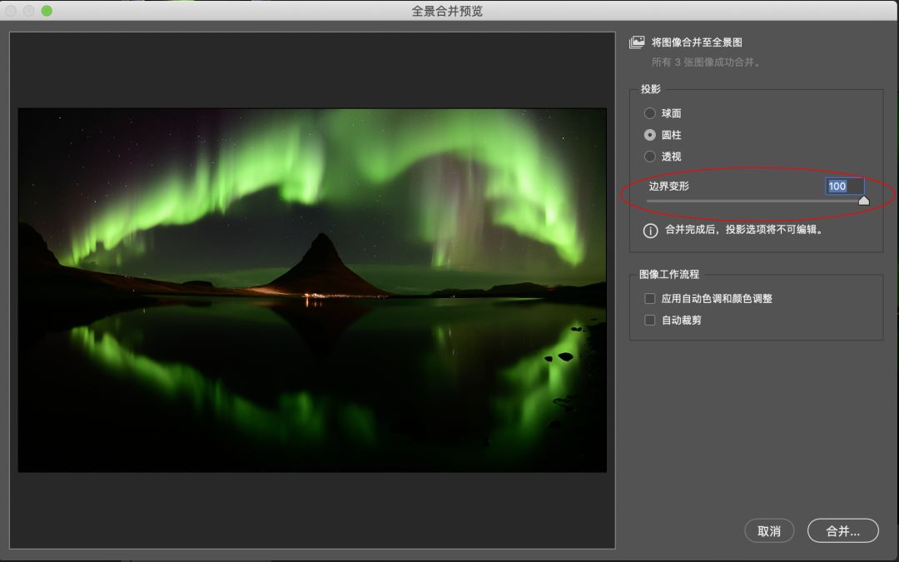The height and width of the screenshot is (562, 899).
Task: Click the gray minimize window button
Action: coord(29,11)
